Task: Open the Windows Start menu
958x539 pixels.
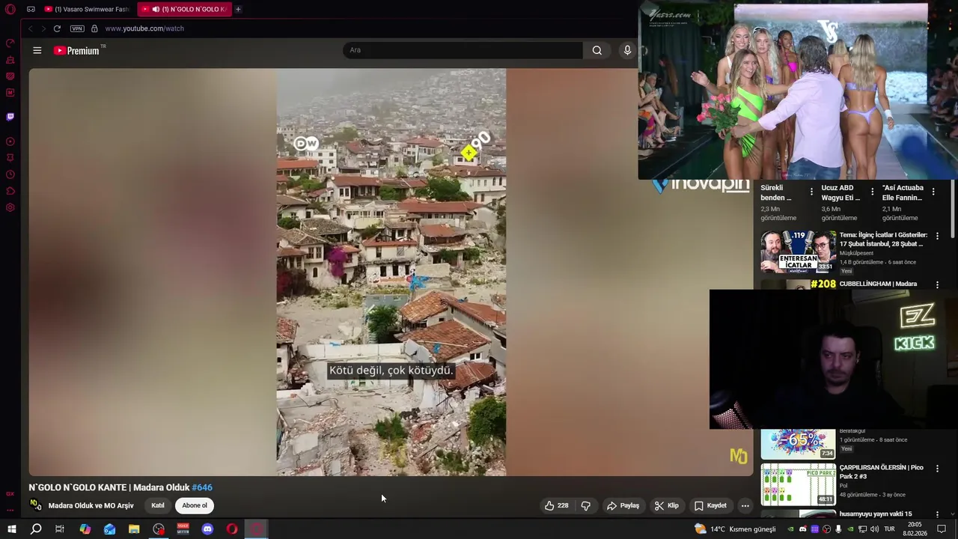Action: pos(11,529)
